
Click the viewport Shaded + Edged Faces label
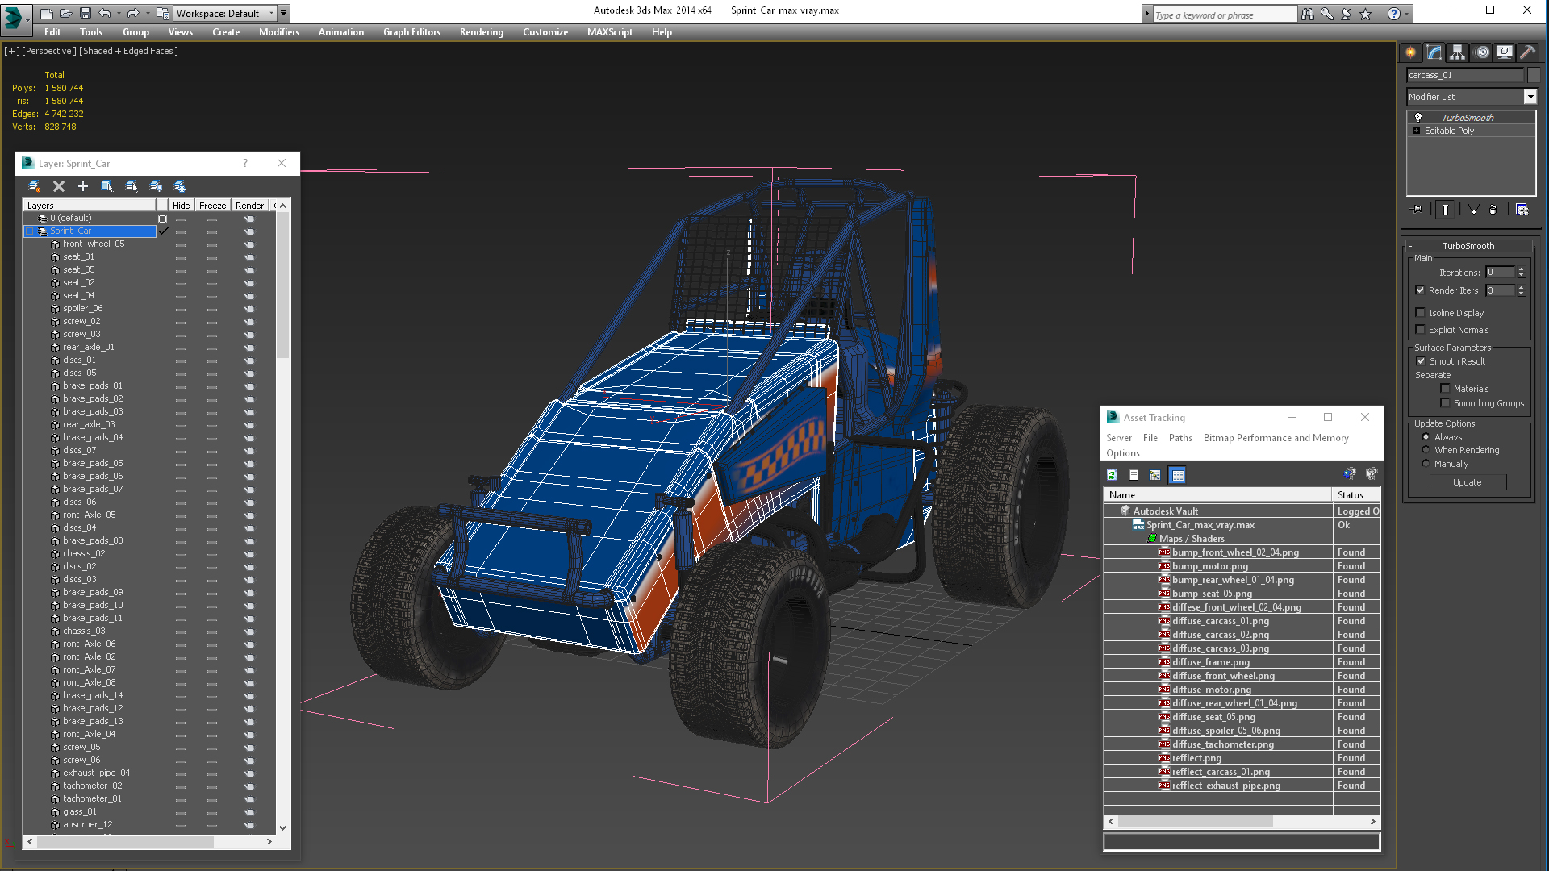point(128,51)
